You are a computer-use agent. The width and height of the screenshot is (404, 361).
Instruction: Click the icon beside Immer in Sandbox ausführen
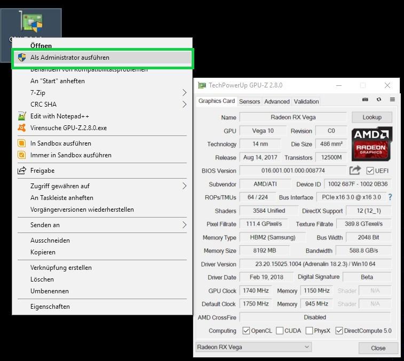click(22, 155)
